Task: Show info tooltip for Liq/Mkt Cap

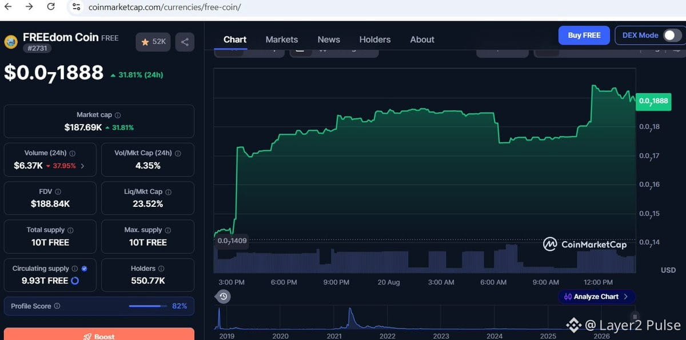Action: tap(168, 191)
